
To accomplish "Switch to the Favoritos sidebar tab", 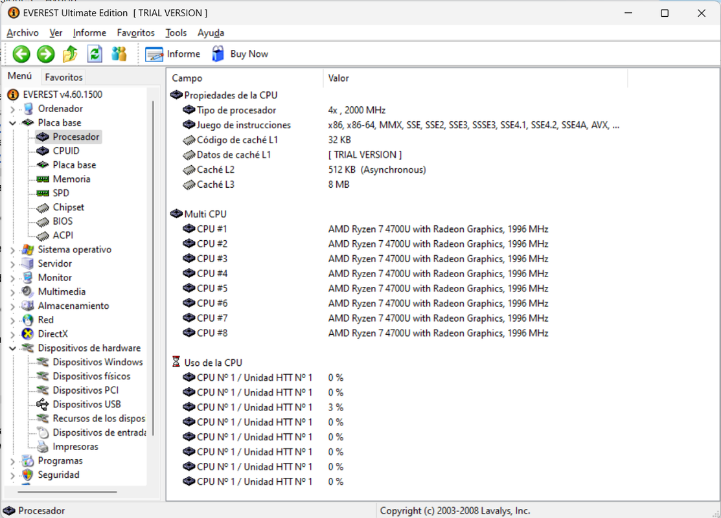I will coord(63,77).
